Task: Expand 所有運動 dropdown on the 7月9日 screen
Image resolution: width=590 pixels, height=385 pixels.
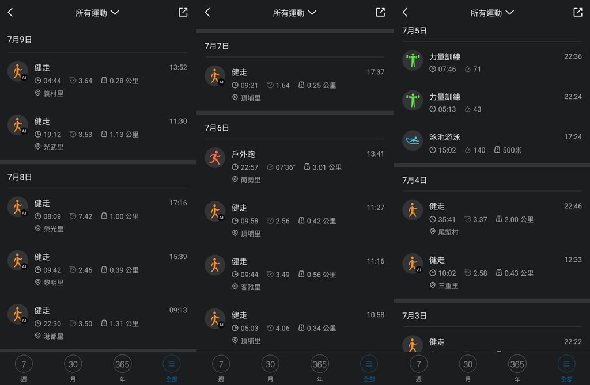Action: pyautogui.click(x=97, y=13)
